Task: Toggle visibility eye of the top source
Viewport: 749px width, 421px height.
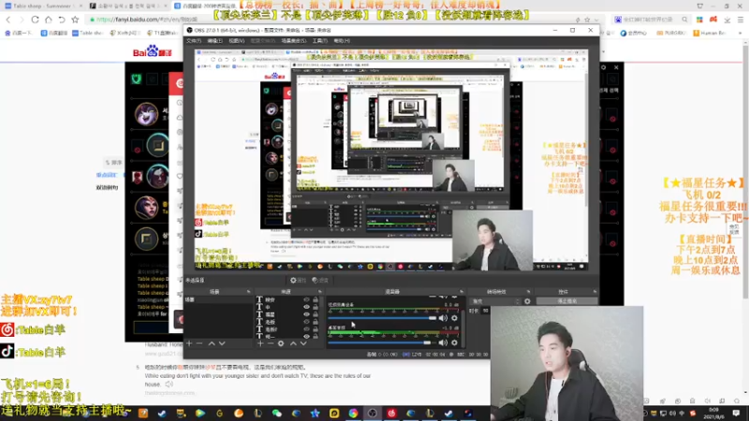Action: (307, 299)
